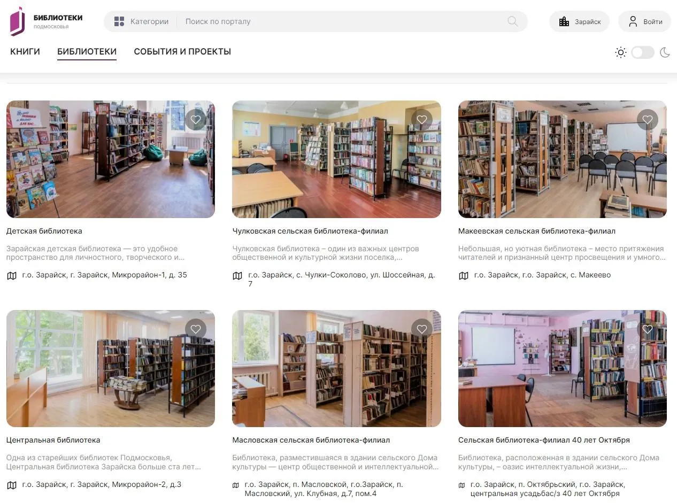This screenshot has width=677, height=503.
Task: Favorite the Макеевская сельская библиотека heart
Action: point(648,120)
